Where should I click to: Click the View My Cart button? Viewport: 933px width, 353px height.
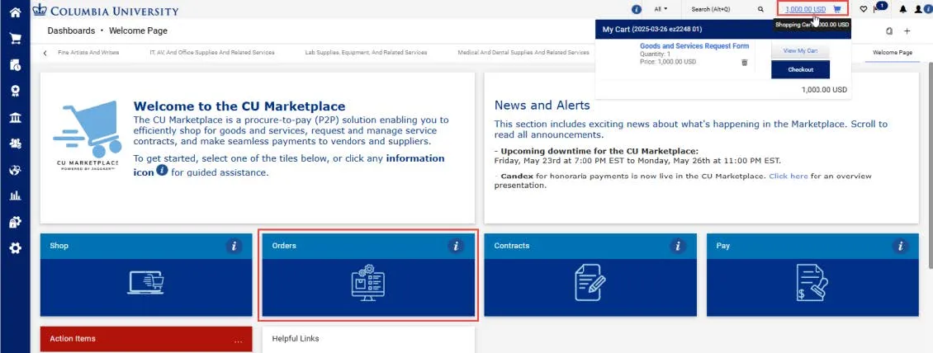(800, 51)
